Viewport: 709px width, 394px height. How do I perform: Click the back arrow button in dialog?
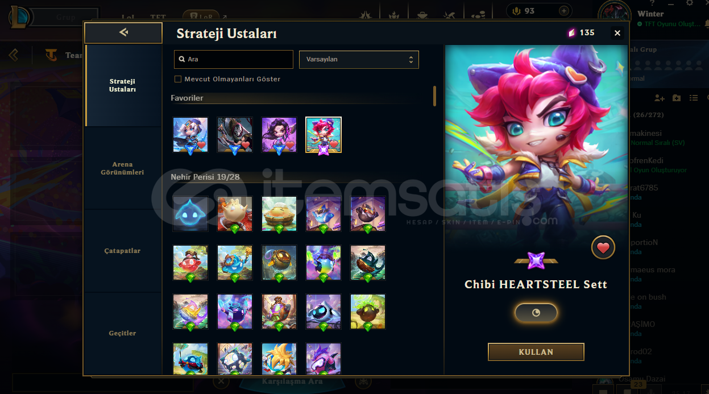[123, 33]
